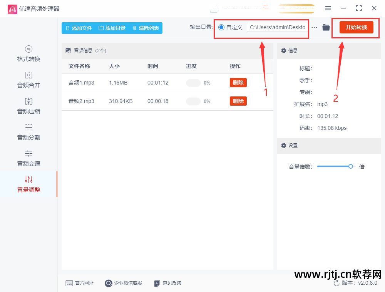Click the mp3 extension value
Screen dimensions: 385x292
[322, 105]
